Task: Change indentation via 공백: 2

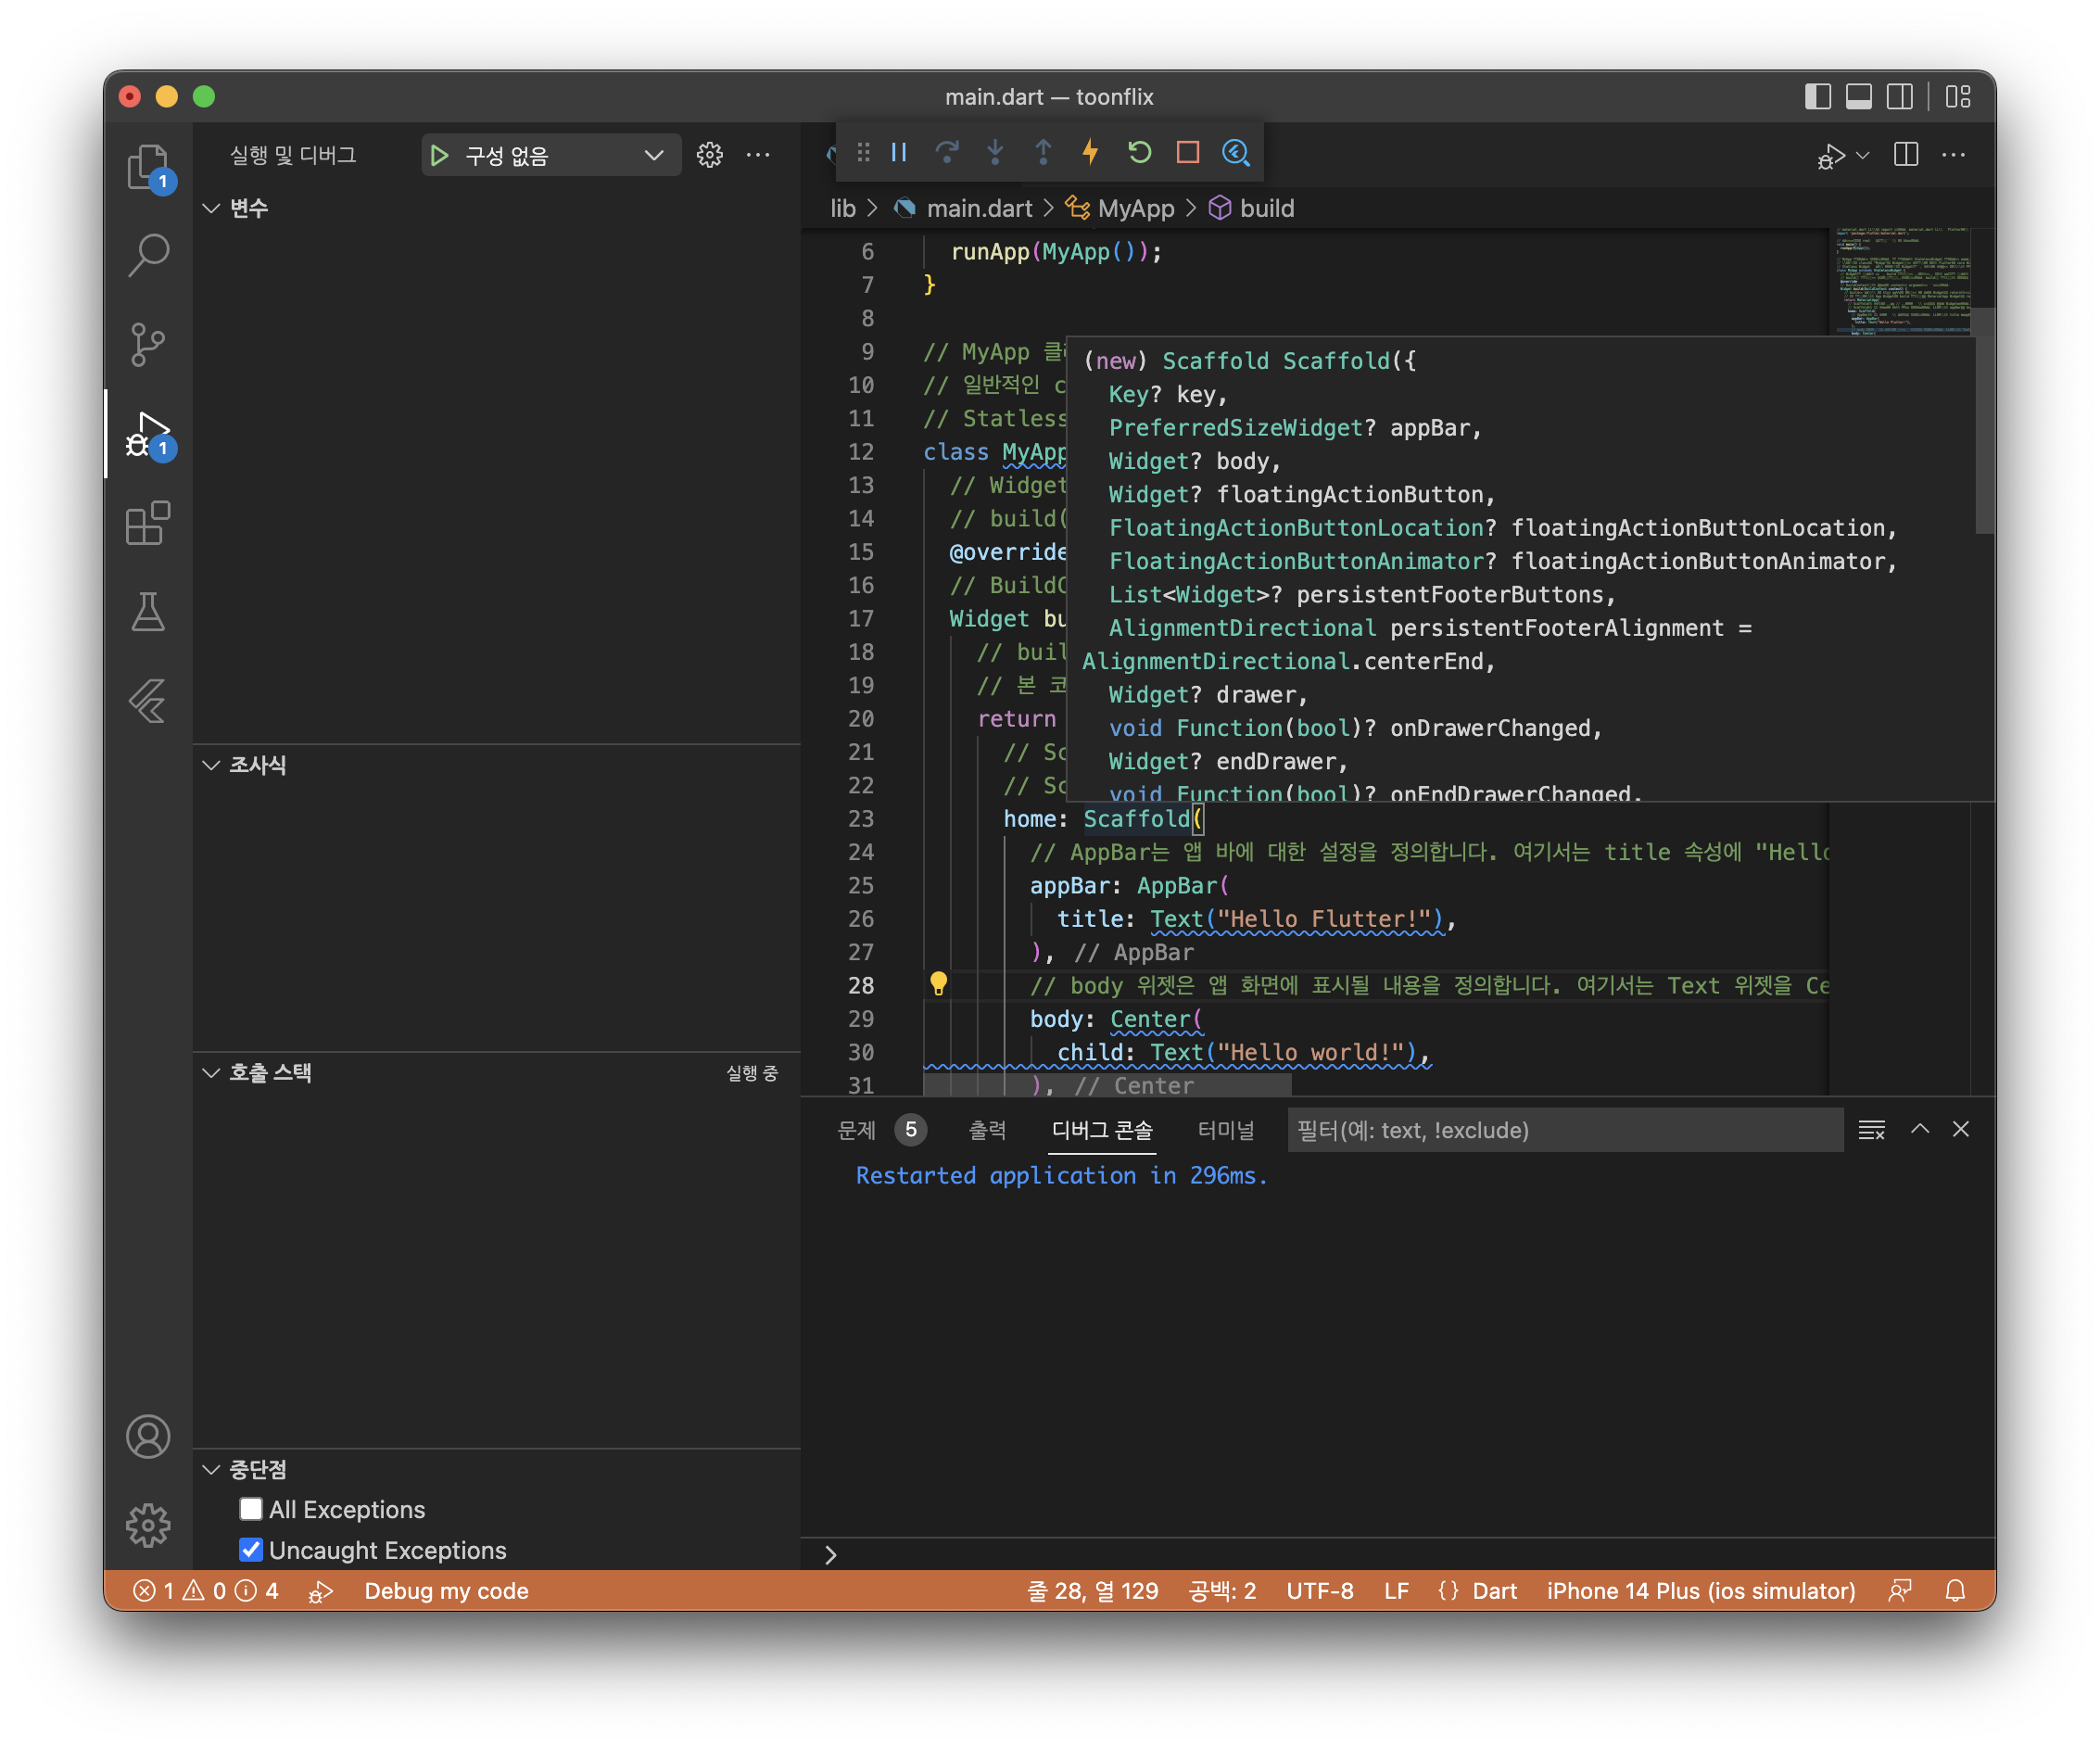Action: click(x=1222, y=1591)
